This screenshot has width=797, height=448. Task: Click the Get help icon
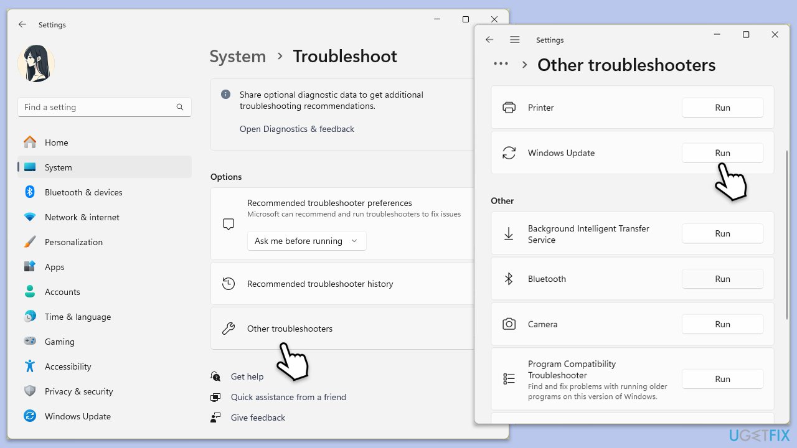(x=215, y=376)
